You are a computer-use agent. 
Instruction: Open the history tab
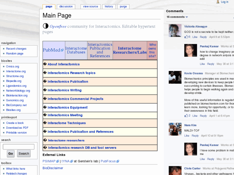[x=109, y=6]
